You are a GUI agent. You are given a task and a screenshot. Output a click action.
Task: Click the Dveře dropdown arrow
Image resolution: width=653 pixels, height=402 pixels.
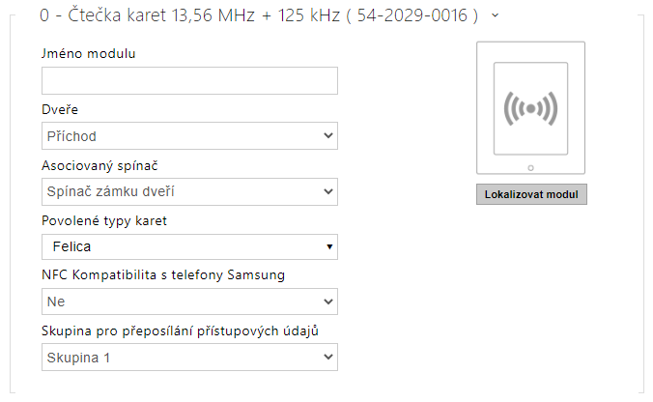(328, 136)
